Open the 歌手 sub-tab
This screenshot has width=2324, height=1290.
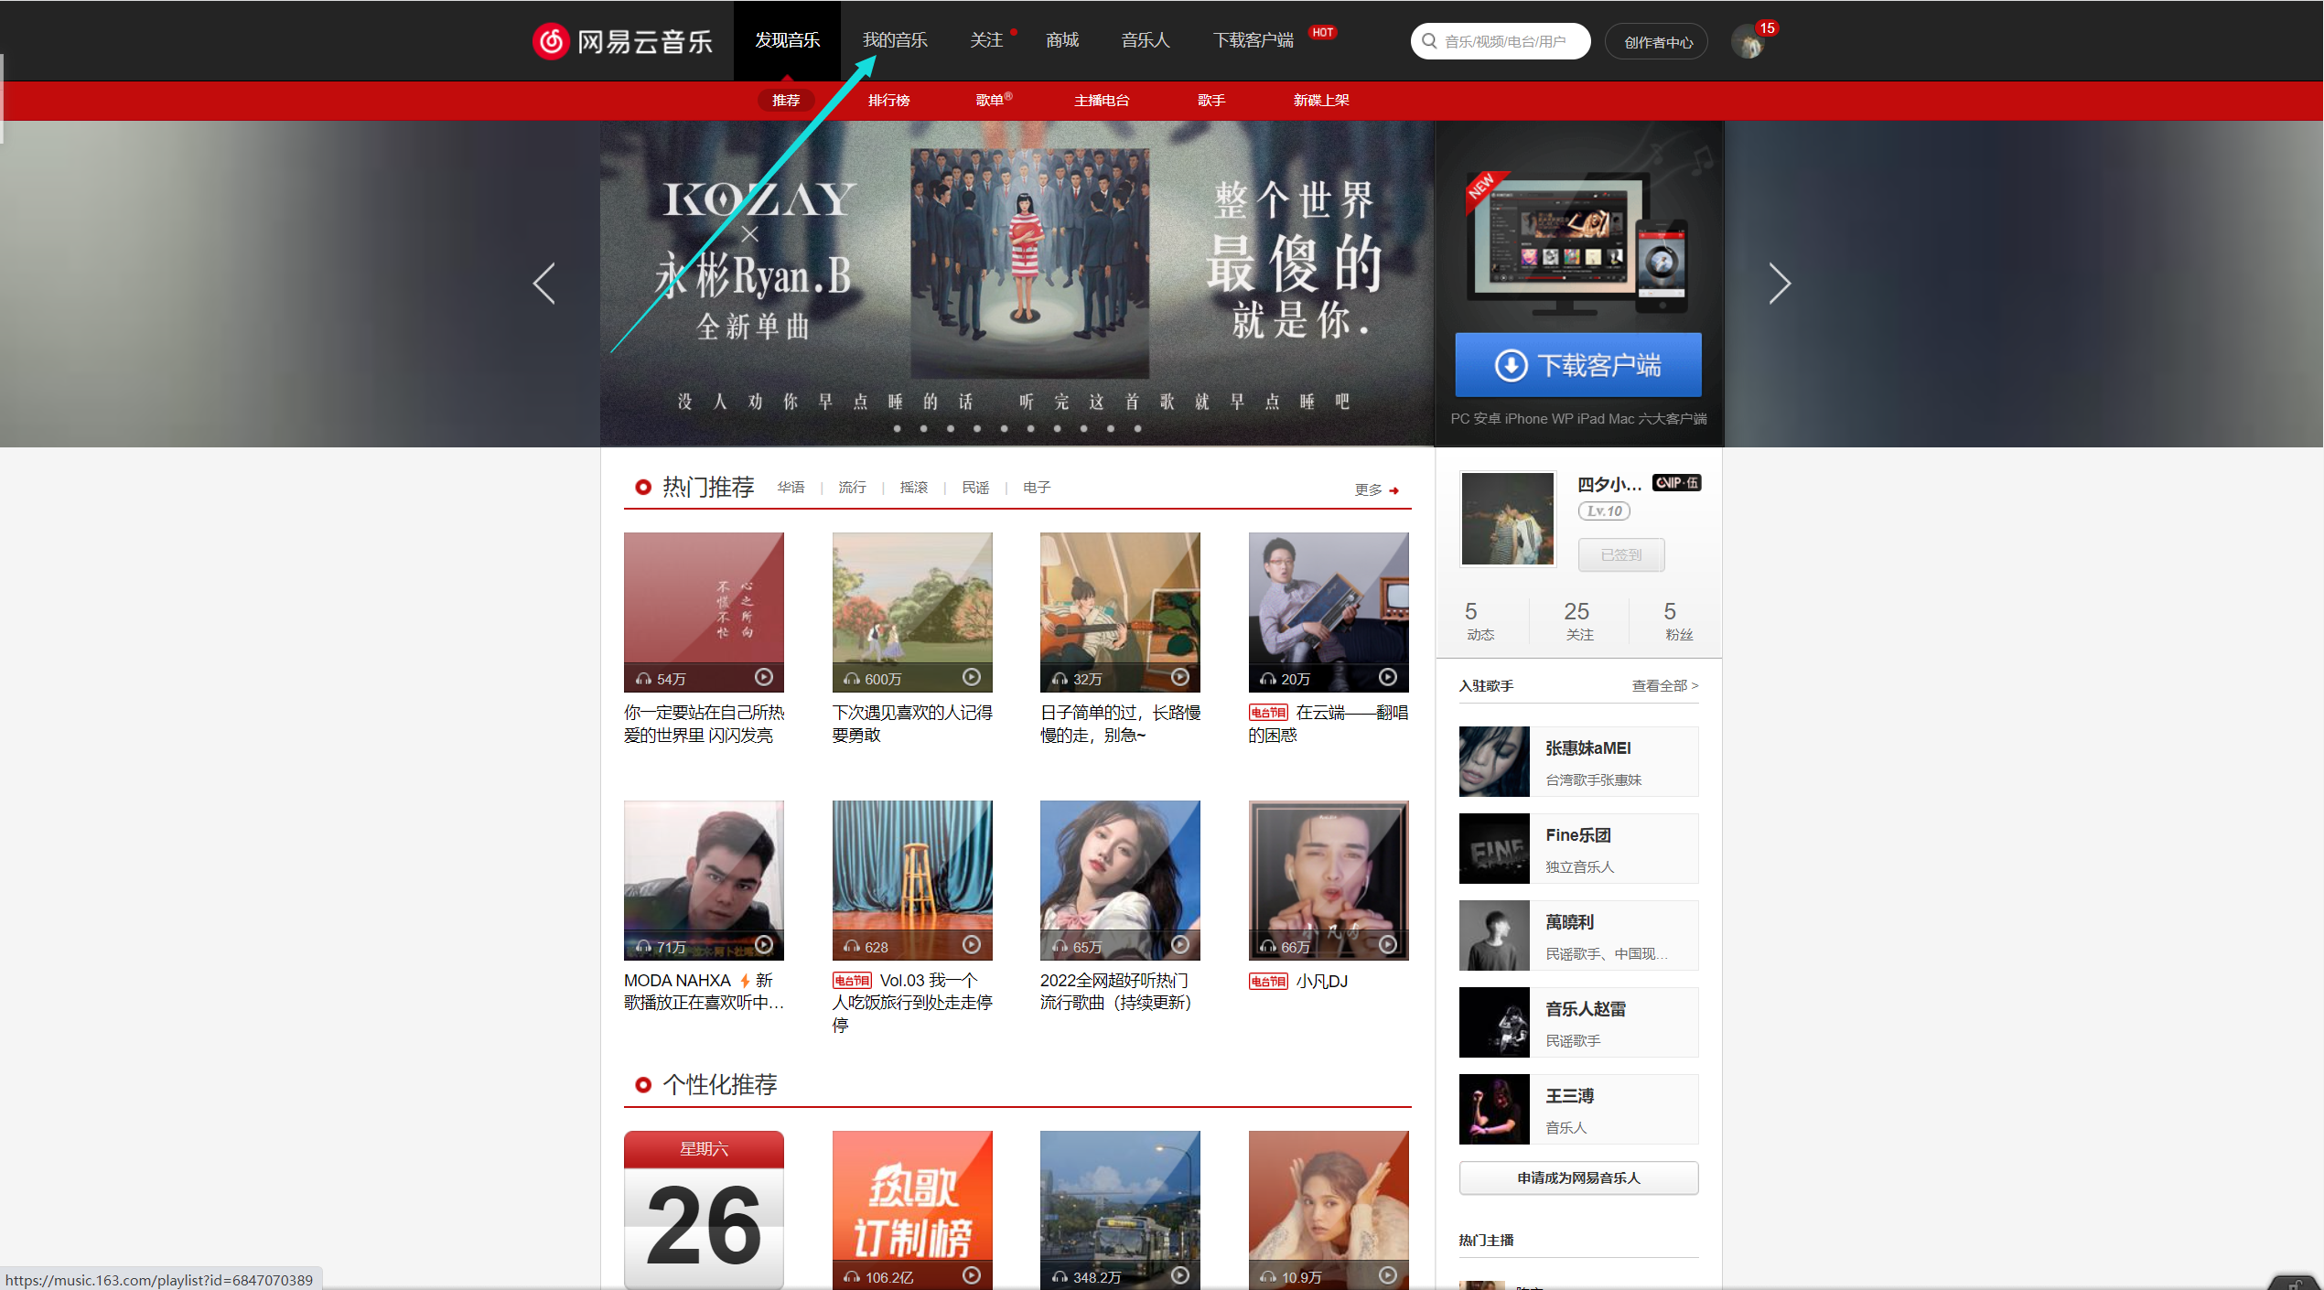tap(1210, 101)
